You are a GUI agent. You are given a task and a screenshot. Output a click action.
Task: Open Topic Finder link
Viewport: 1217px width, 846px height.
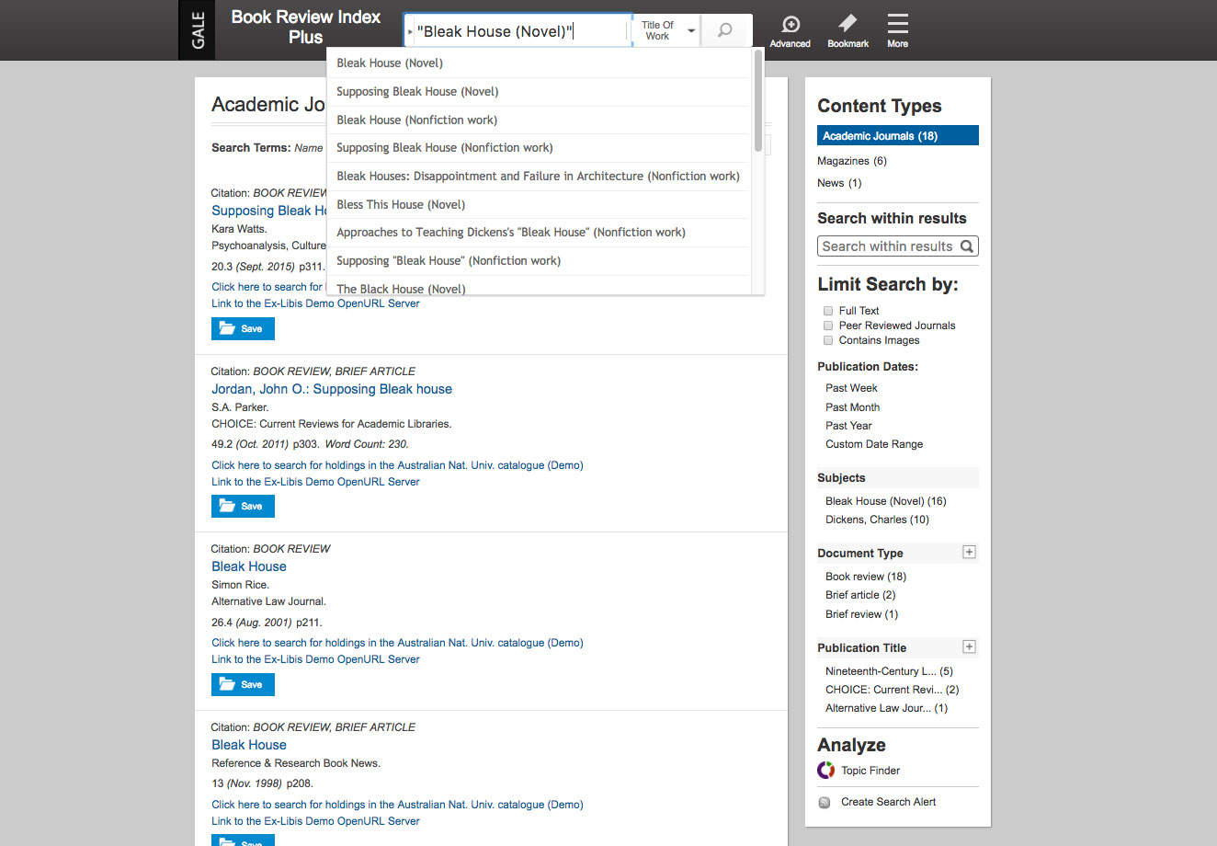pyautogui.click(x=870, y=771)
